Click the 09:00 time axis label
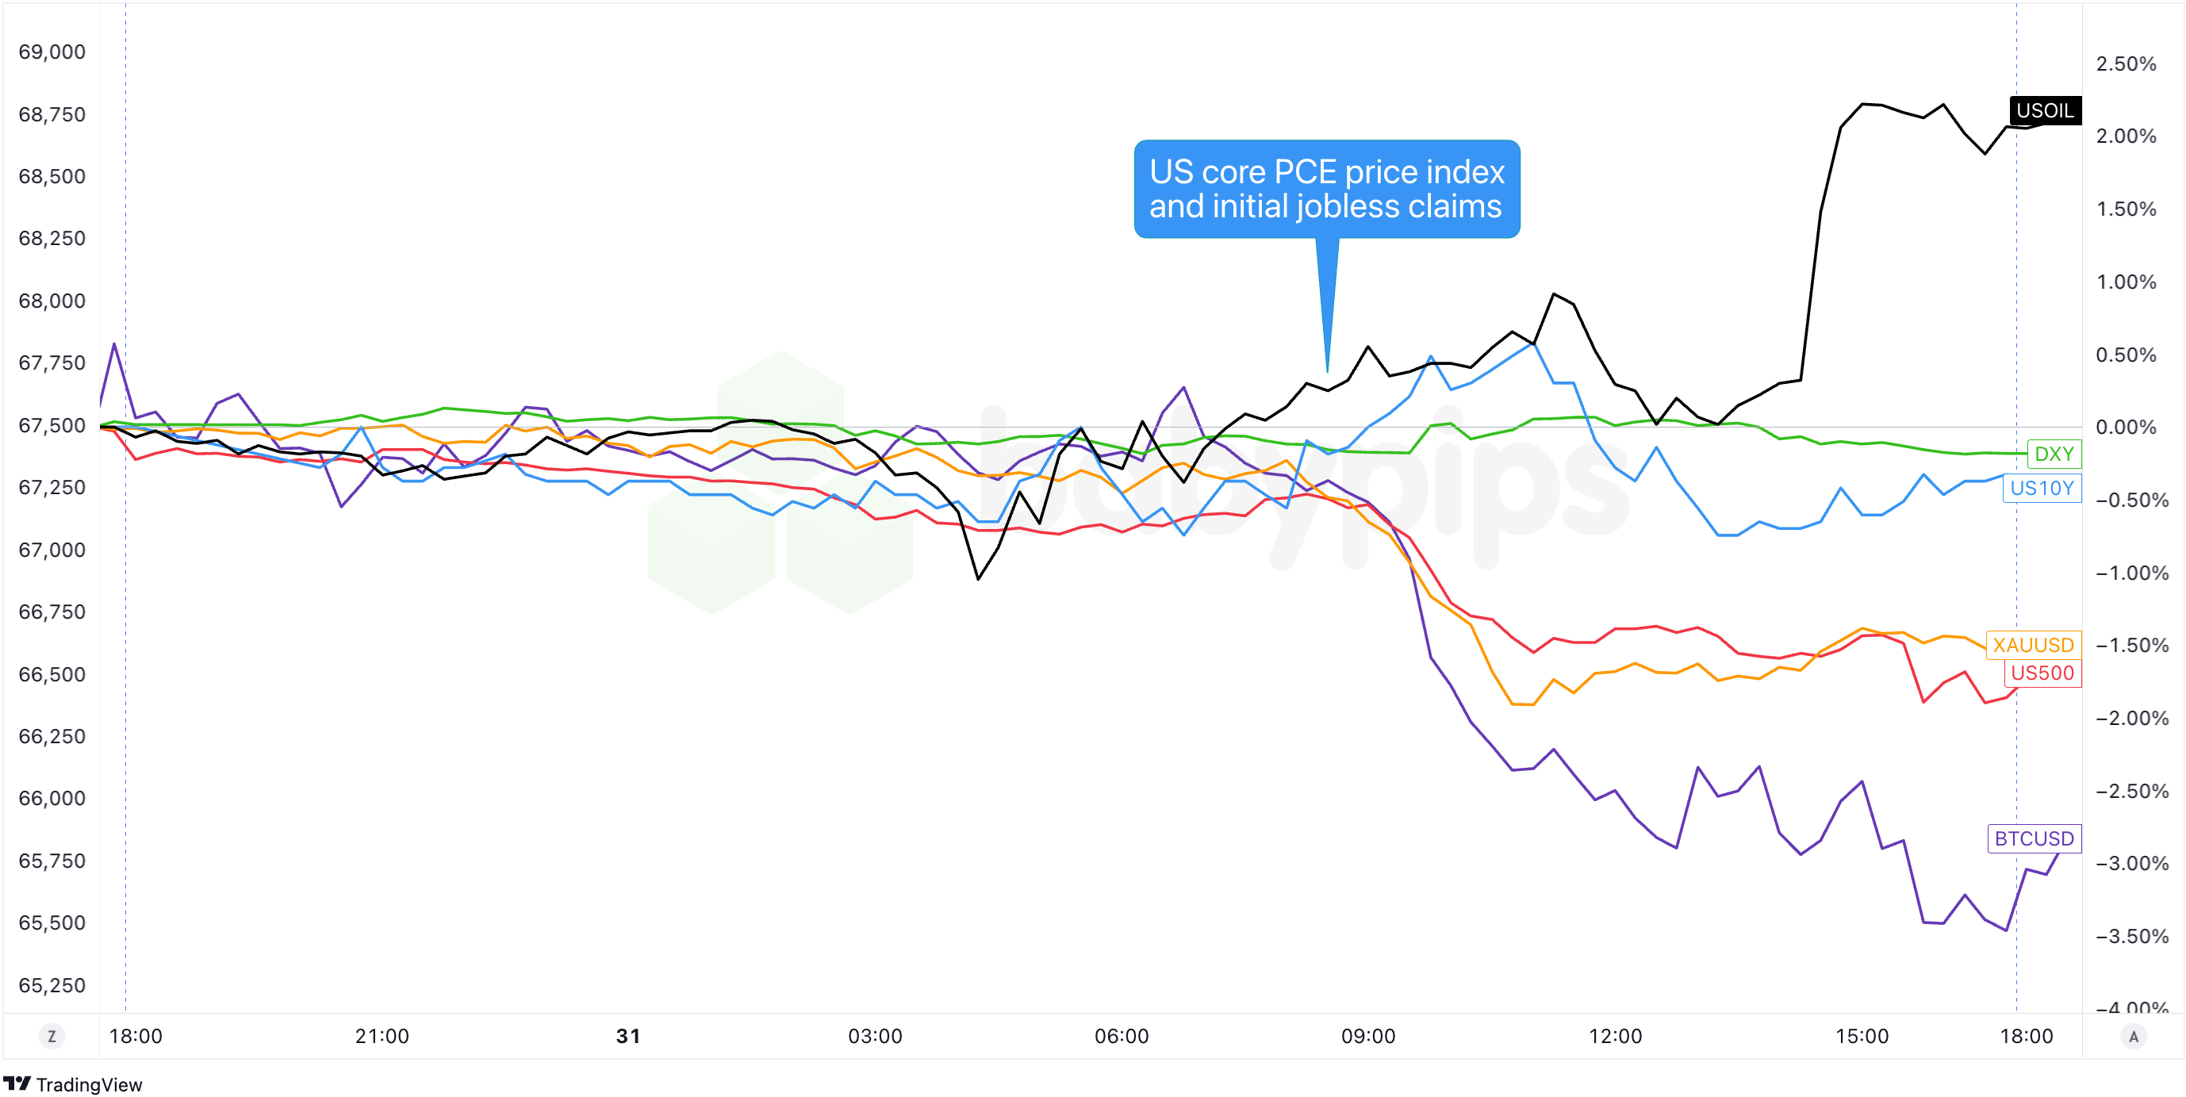This screenshot has width=2186, height=1097. point(1368,1036)
